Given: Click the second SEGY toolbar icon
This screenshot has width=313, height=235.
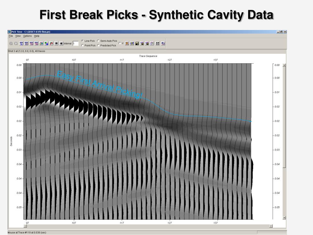Looking at the screenshot, I should coord(26,43).
